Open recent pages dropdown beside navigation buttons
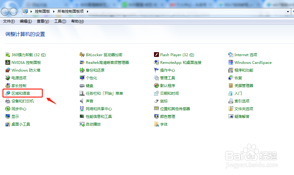This screenshot has width=294, height=175. click(x=20, y=12)
